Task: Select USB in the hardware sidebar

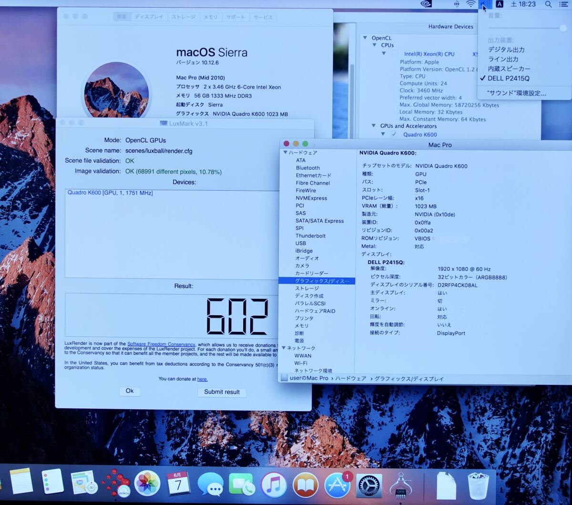Action: [300, 243]
